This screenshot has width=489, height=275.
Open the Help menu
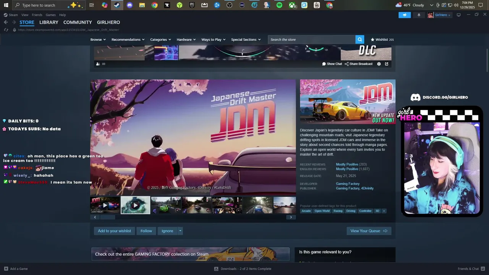click(x=62, y=15)
